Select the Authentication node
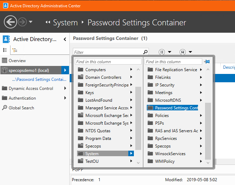Viewport: 235px width, 185px height. point(22,98)
